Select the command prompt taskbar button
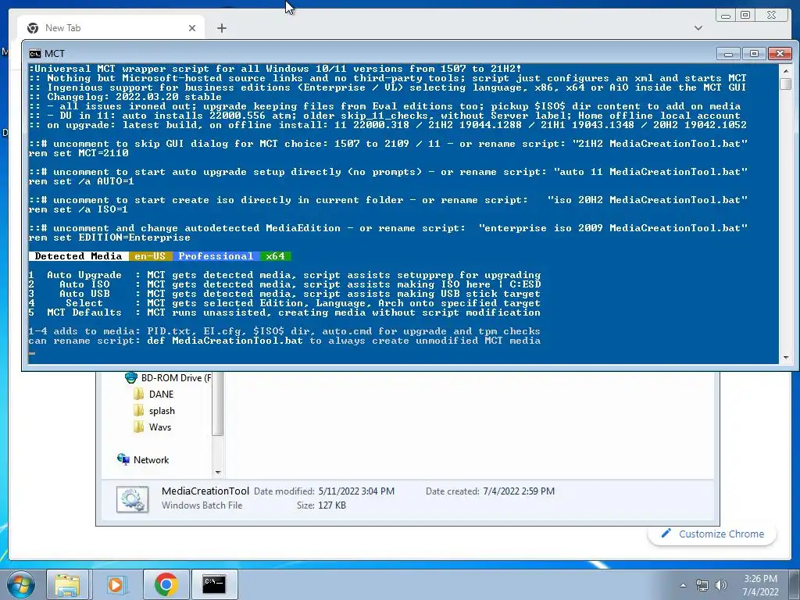This screenshot has width=800, height=600. coord(214,584)
